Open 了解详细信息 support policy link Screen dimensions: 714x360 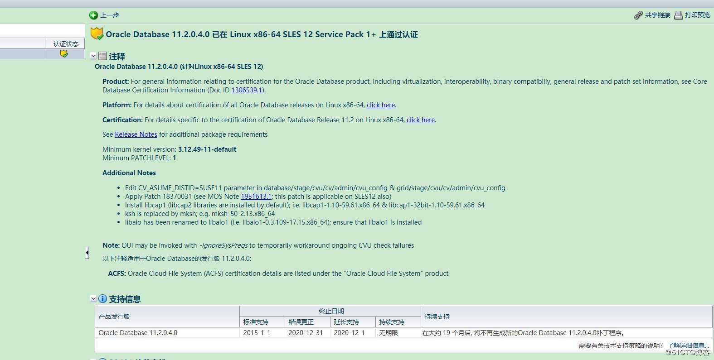688,346
